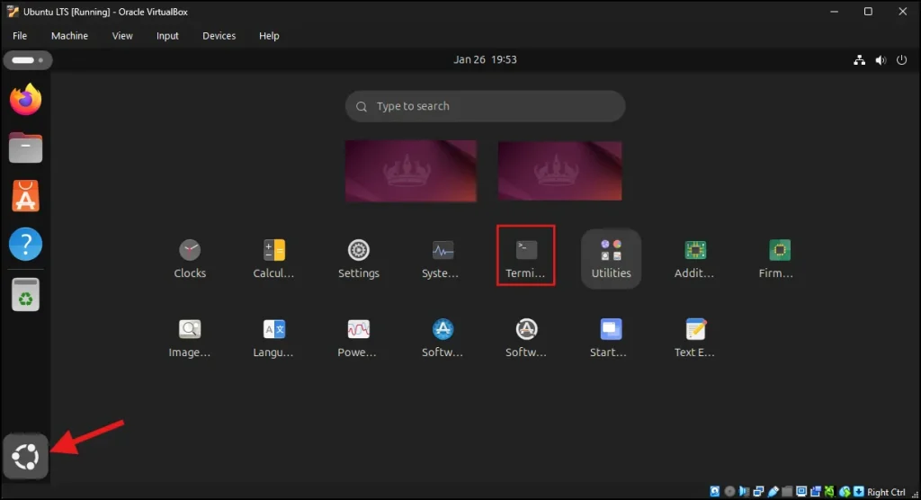The width and height of the screenshot is (921, 500).
Task: Click the mouse integration indicator in the status bar
Action: click(x=845, y=492)
